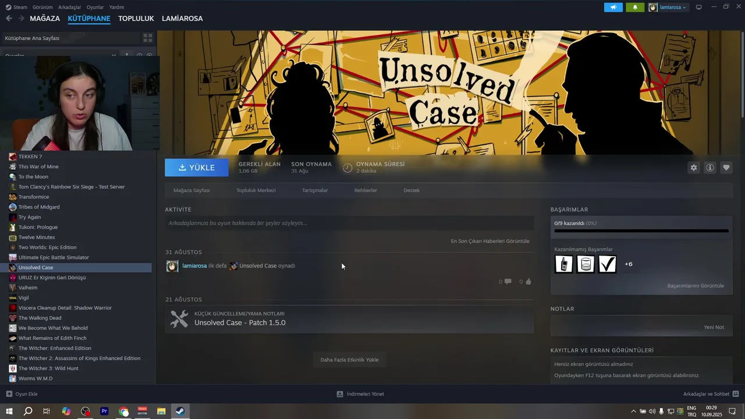745x419 pixels.
Task: Click the +6 more achievements indicator
Action: pyautogui.click(x=629, y=264)
